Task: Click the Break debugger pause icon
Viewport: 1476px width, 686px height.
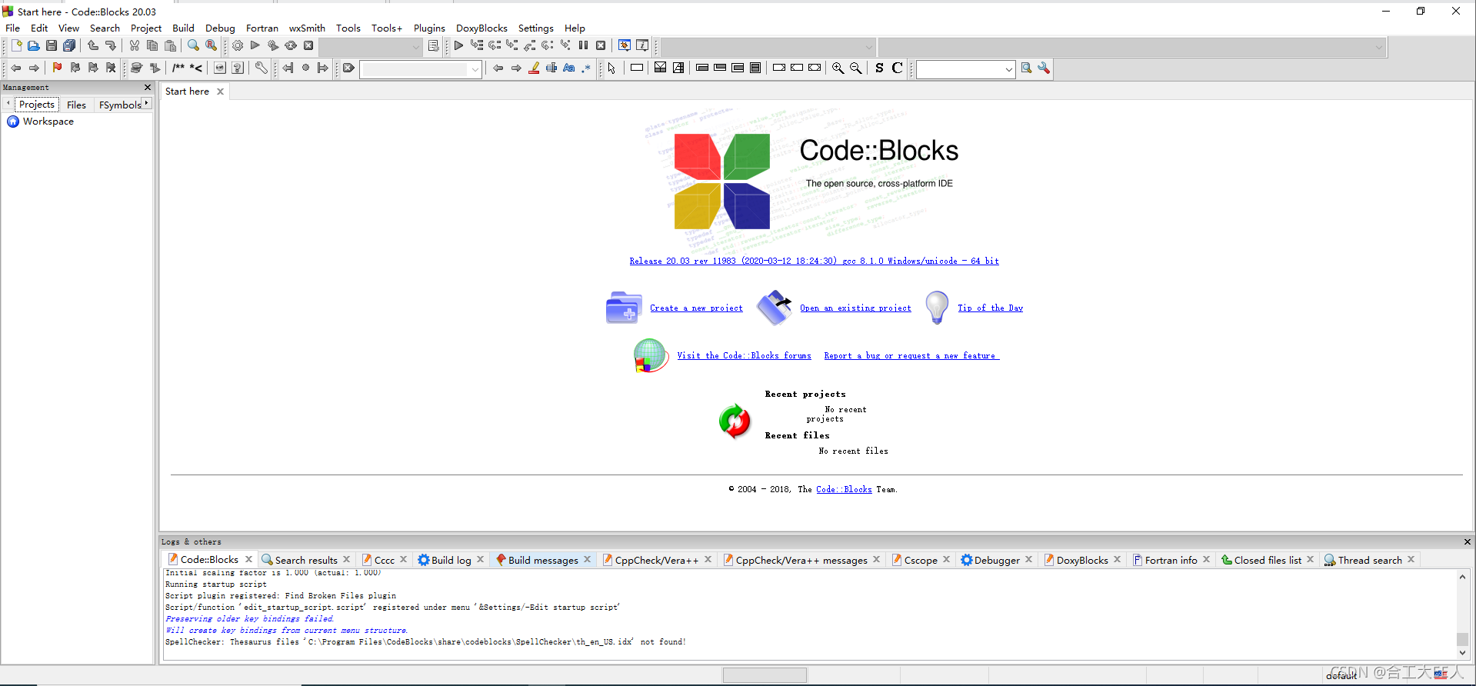Action: [x=583, y=46]
